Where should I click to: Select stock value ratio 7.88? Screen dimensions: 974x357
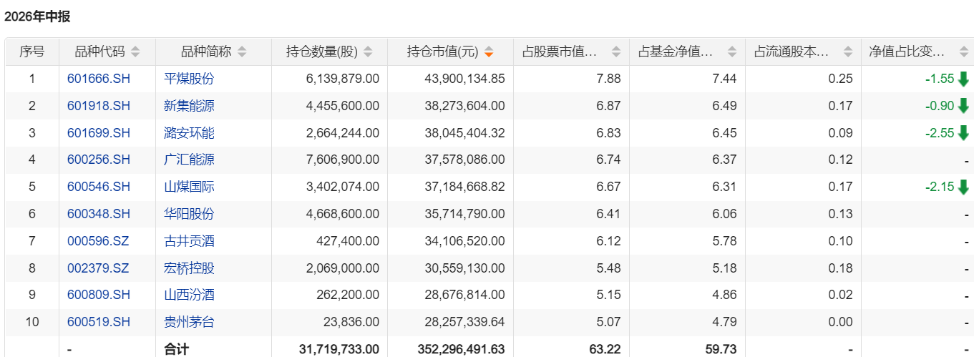coord(609,79)
